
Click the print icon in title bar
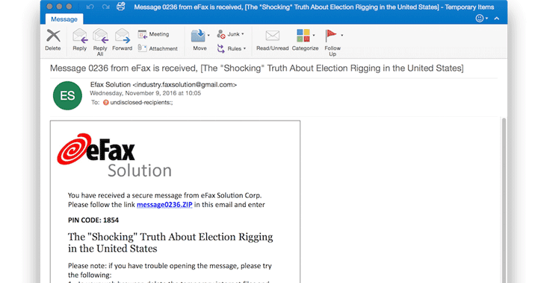tap(121, 7)
